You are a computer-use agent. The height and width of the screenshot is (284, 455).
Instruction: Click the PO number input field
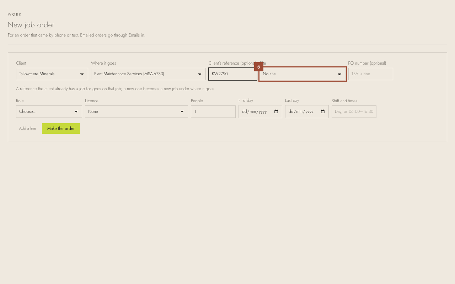(371, 74)
